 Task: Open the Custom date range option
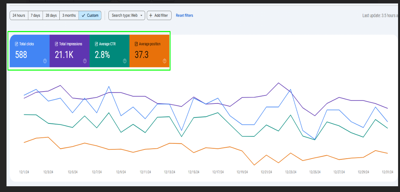(x=90, y=15)
